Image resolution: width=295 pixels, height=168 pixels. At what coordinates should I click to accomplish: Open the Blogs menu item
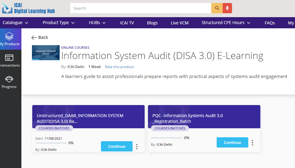tap(152, 23)
